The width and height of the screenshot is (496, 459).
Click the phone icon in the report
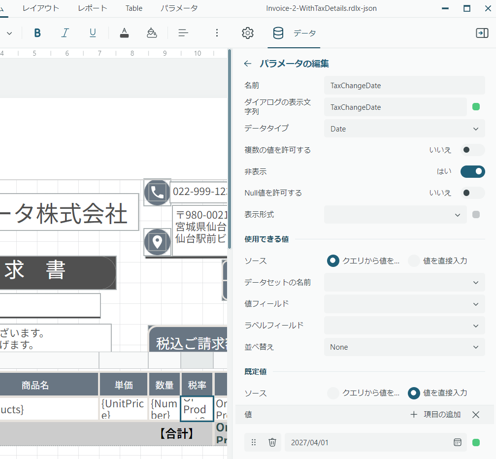tap(157, 193)
